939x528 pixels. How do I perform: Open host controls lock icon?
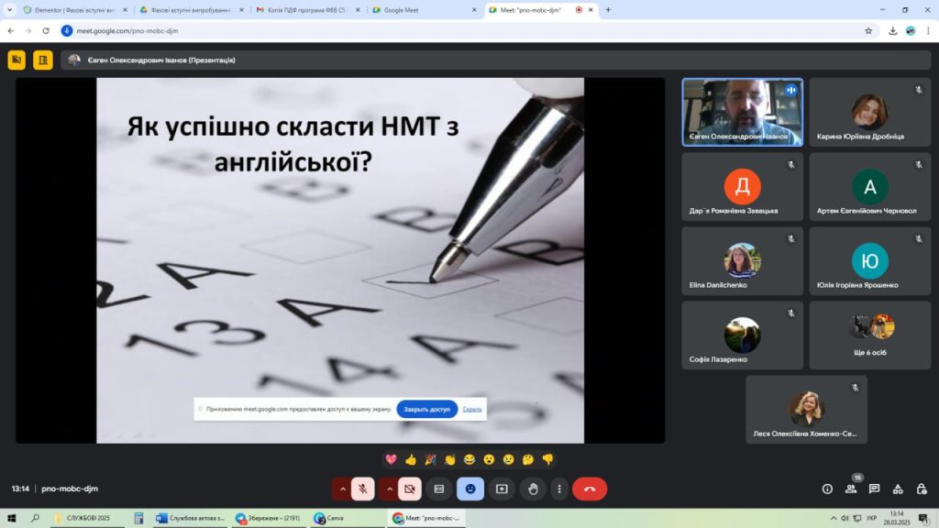pos(920,489)
